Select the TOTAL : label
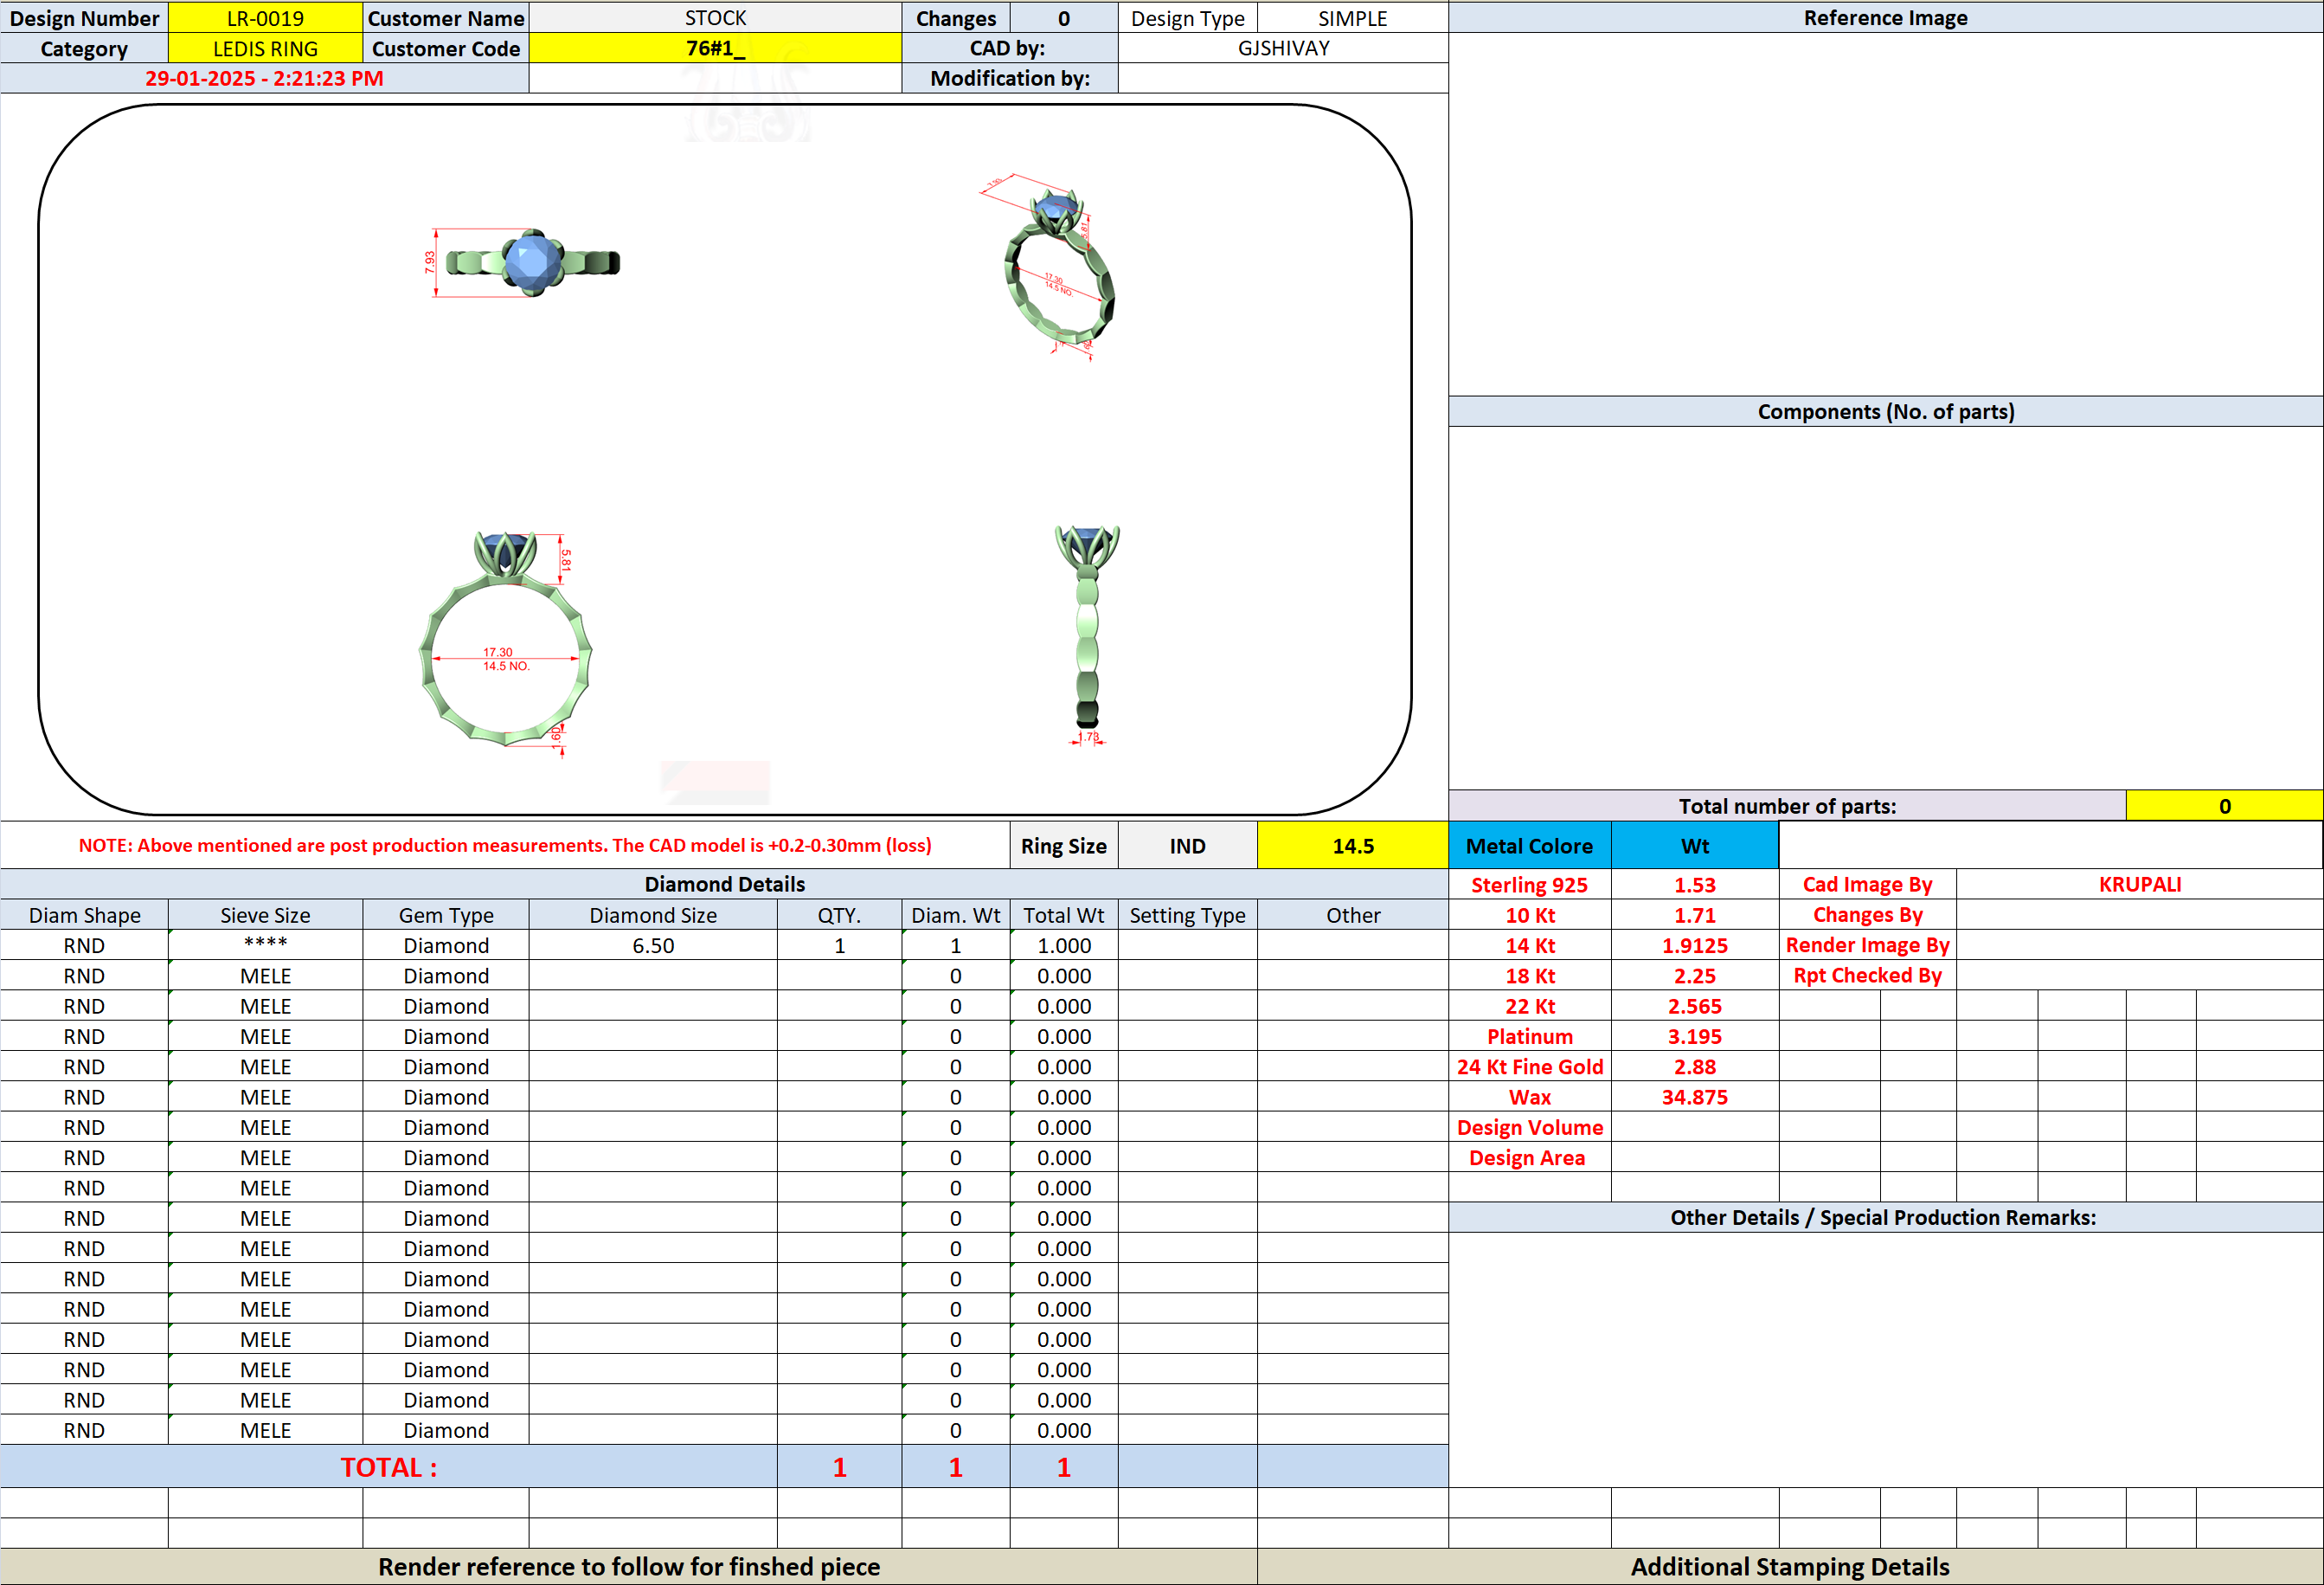Viewport: 2324px width, 1585px height. (388, 1467)
